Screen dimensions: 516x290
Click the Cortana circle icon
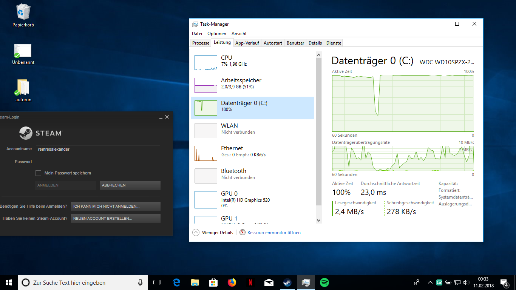click(x=25, y=282)
